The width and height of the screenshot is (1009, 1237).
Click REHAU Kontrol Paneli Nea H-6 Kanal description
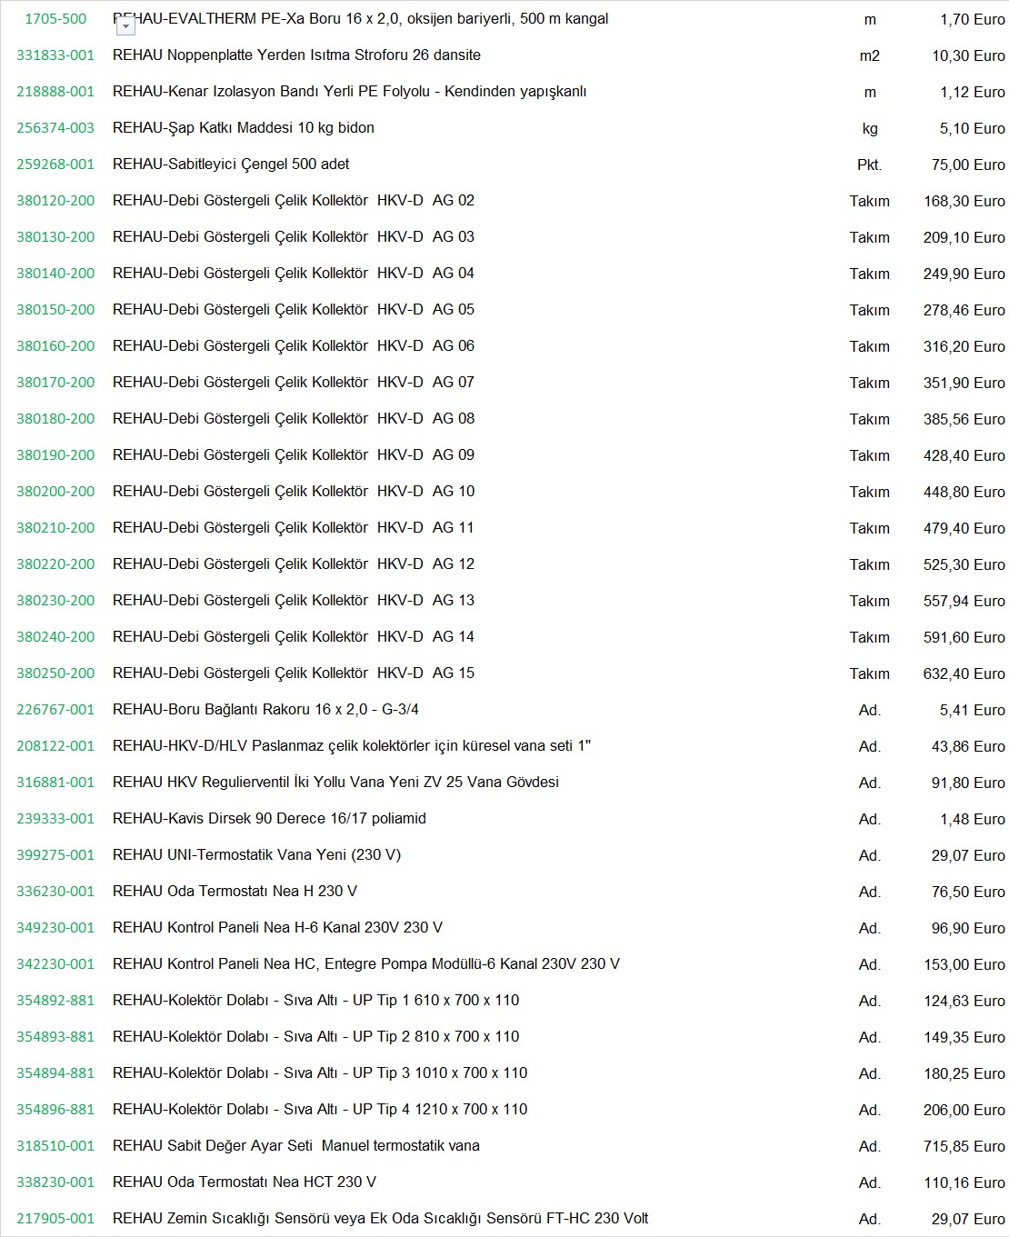(x=277, y=928)
